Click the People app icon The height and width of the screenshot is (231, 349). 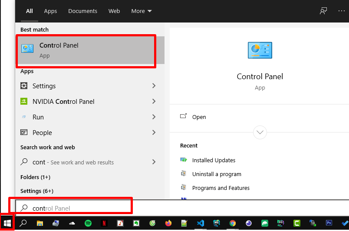coord(24,132)
